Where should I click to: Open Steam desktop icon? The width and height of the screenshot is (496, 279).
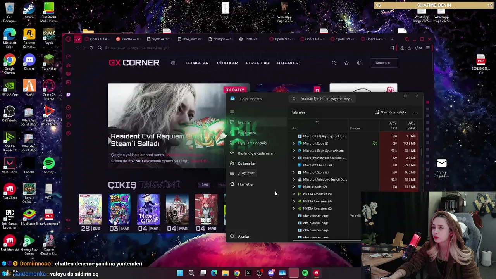point(29,10)
